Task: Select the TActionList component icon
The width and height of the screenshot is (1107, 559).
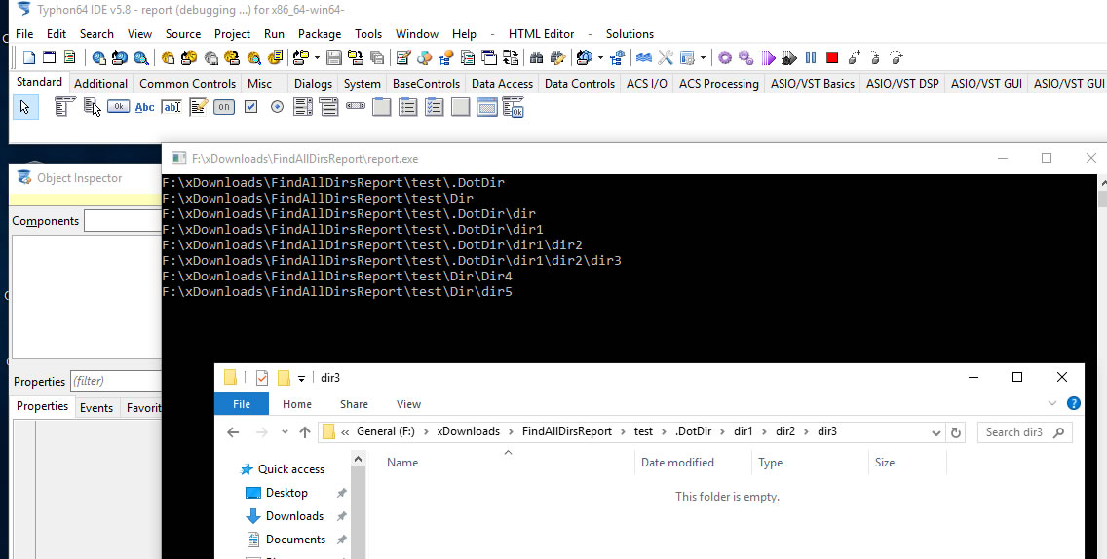Action: tap(514, 107)
